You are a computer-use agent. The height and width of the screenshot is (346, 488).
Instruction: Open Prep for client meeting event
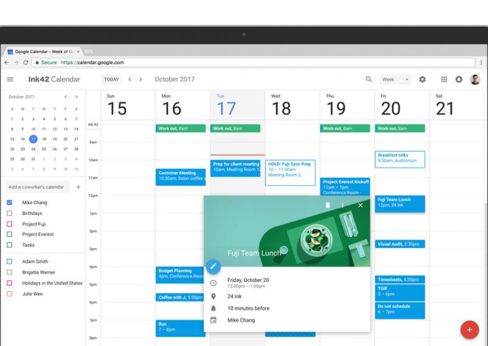coord(235,168)
